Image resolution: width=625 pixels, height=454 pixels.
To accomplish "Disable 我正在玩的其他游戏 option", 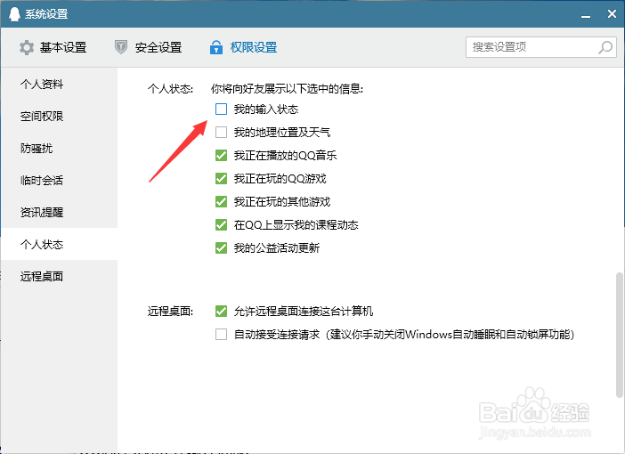I will coord(221,201).
